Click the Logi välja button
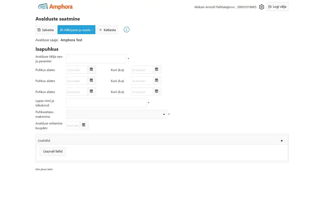The width and height of the screenshot is (324, 203). 277,6
